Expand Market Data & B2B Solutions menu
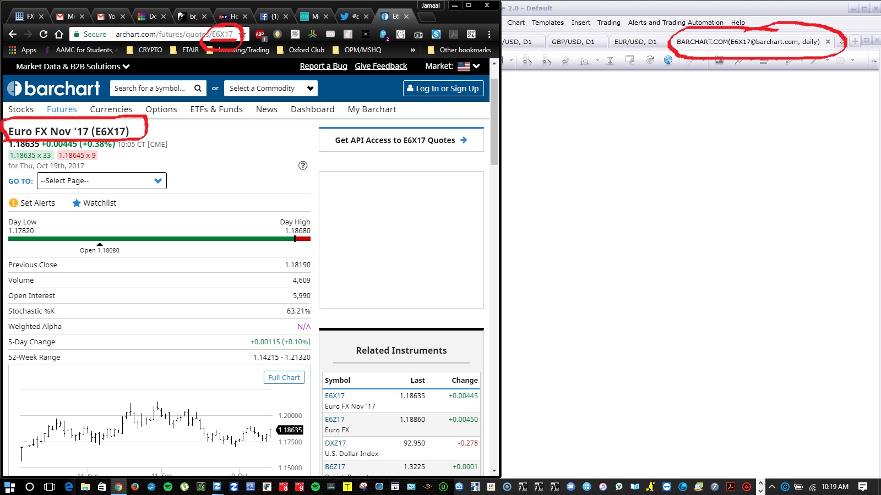This screenshot has width=881, height=495. point(73,66)
